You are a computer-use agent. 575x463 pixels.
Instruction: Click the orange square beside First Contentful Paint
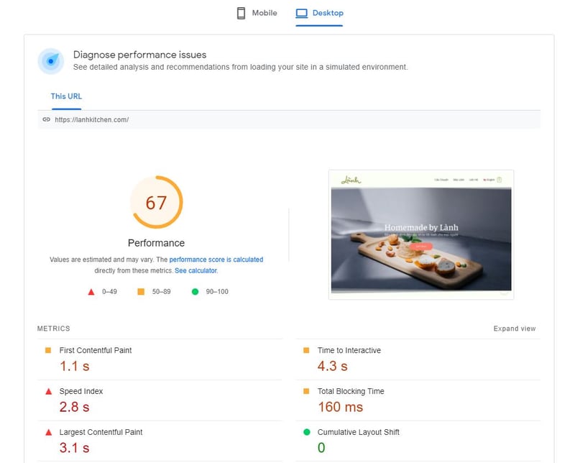pos(48,351)
